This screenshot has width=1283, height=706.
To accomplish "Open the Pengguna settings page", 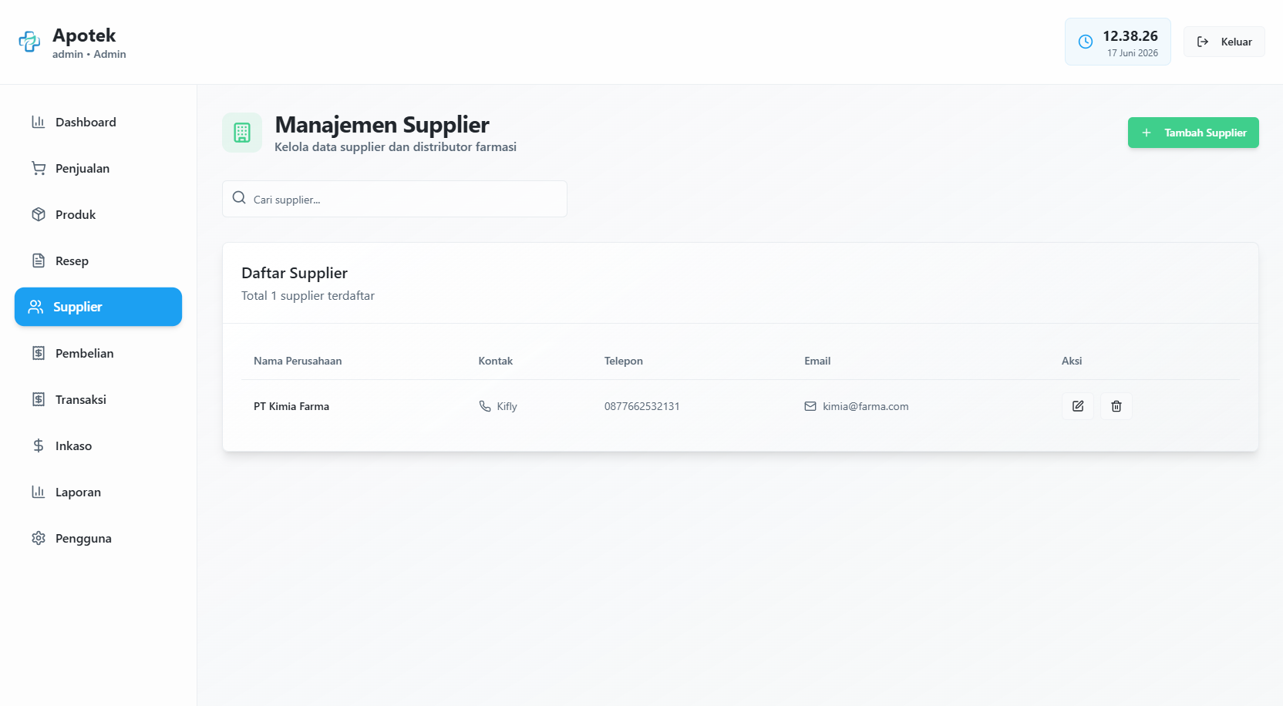I will point(98,538).
